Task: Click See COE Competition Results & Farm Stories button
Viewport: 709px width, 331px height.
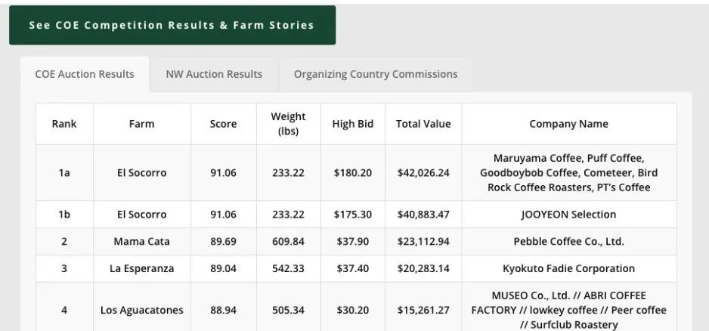Action: (172, 25)
